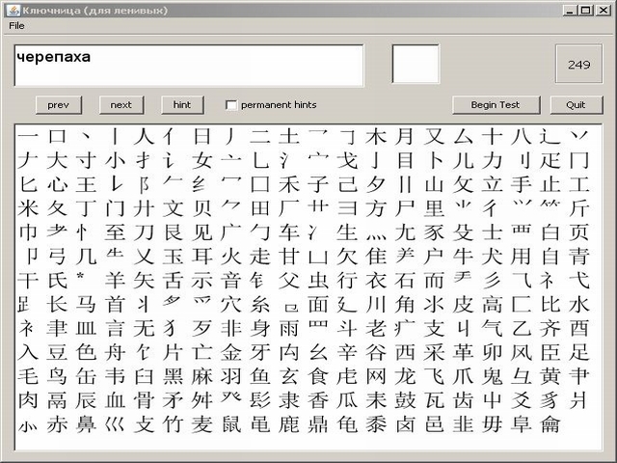Advance to the next word
Viewport: 617px width, 463px height.
pos(121,105)
